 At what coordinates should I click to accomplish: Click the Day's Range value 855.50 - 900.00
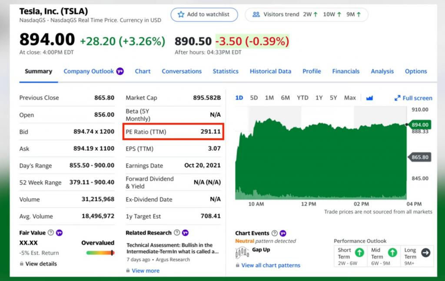click(92, 165)
